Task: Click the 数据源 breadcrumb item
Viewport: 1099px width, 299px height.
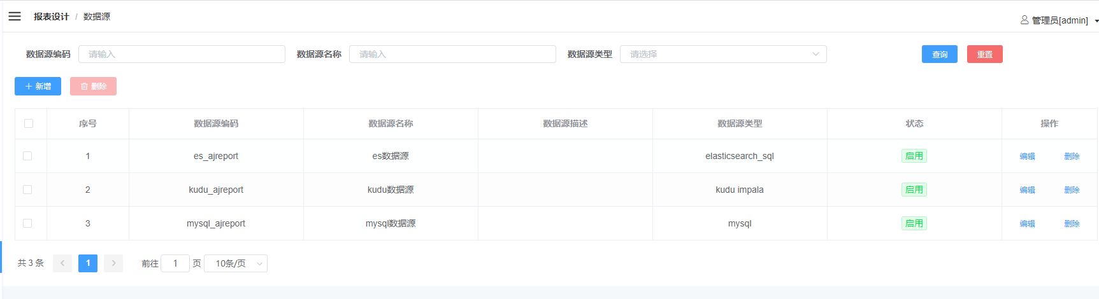Action: point(97,17)
